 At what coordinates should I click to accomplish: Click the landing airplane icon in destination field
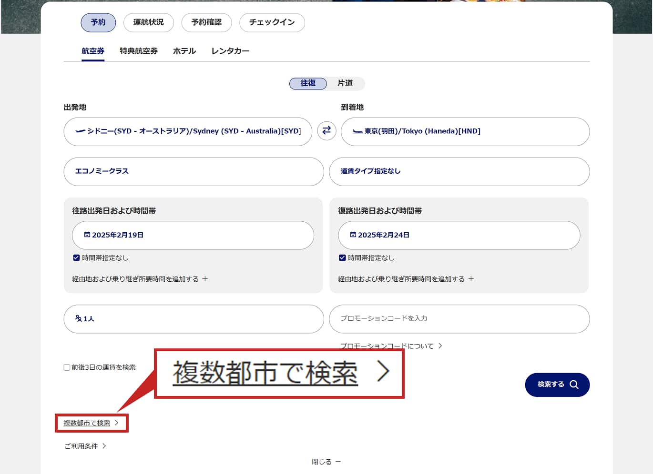[357, 131]
